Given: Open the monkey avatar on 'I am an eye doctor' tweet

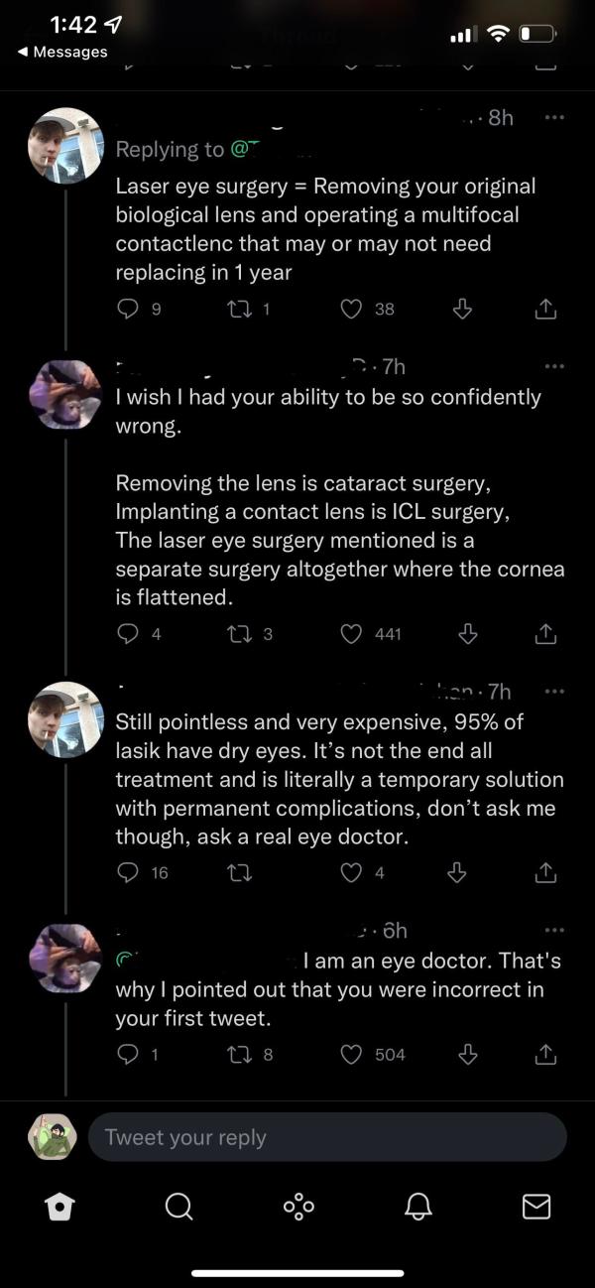Looking at the screenshot, I should pos(65,959).
